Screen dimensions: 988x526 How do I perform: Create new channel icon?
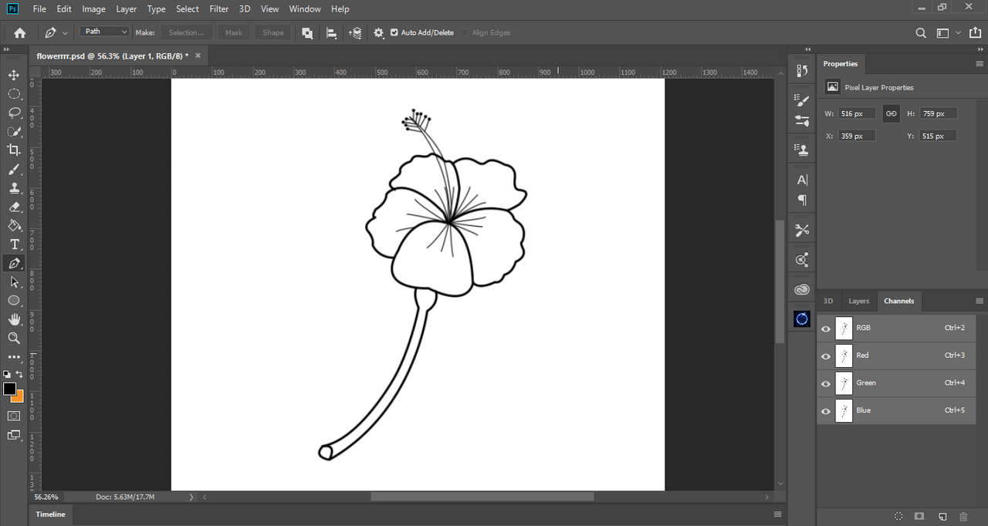point(942,516)
